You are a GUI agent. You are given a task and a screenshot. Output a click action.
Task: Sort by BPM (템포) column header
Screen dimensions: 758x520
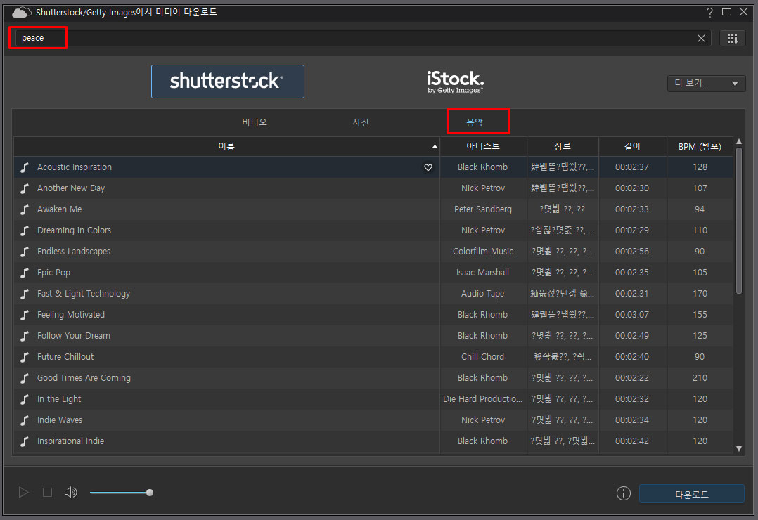[700, 146]
